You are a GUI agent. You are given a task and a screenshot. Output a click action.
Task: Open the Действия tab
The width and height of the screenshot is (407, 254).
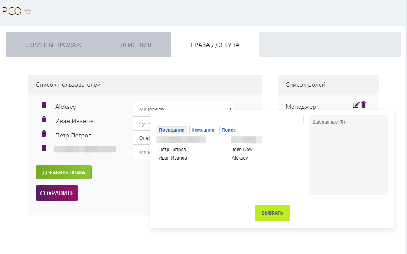point(136,45)
